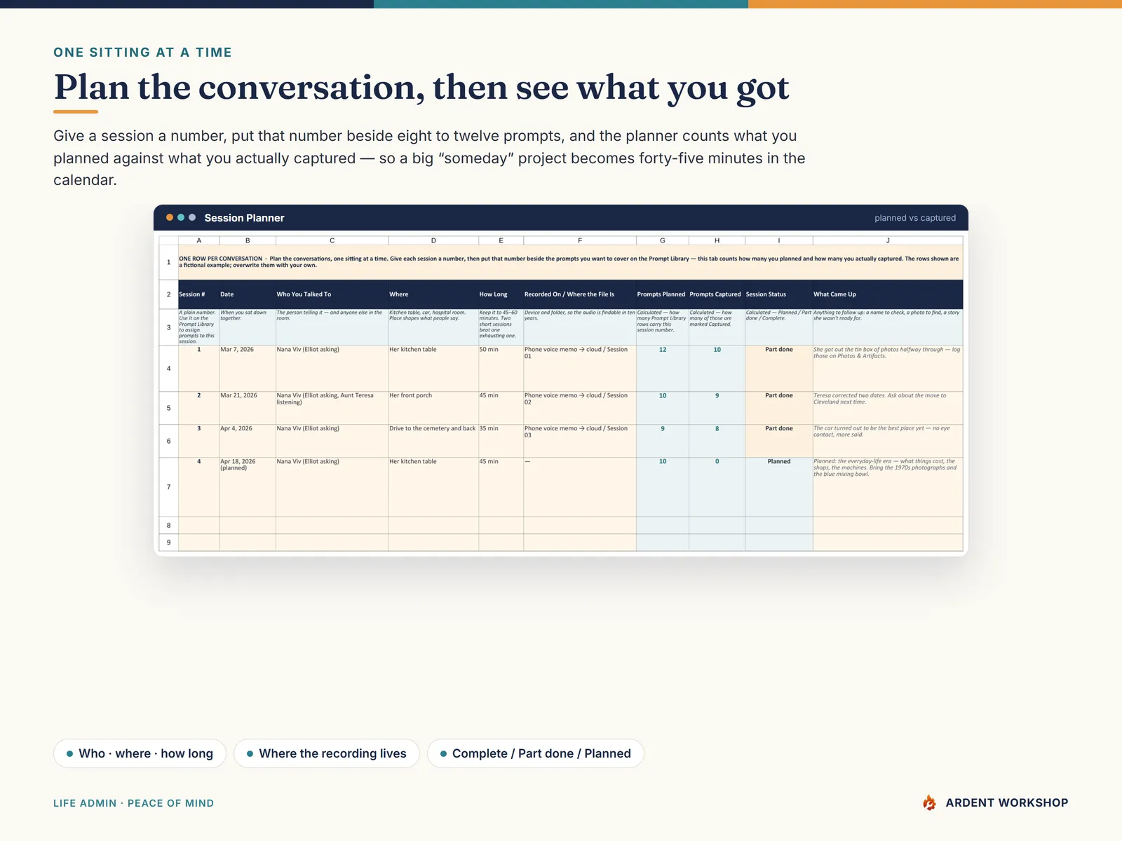Select row number 4 in the spreadsheet
This screenshot has width=1122, height=841.
point(169,369)
